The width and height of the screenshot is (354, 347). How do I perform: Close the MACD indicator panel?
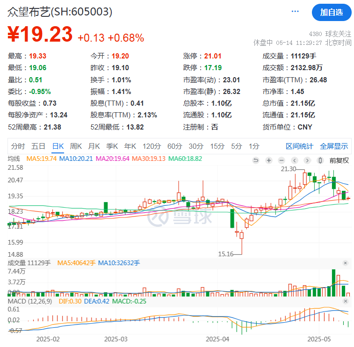(x=345, y=301)
